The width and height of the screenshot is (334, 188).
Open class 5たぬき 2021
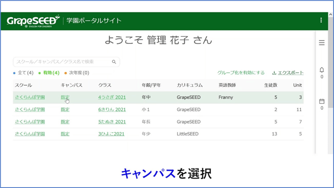[x=112, y=122]
